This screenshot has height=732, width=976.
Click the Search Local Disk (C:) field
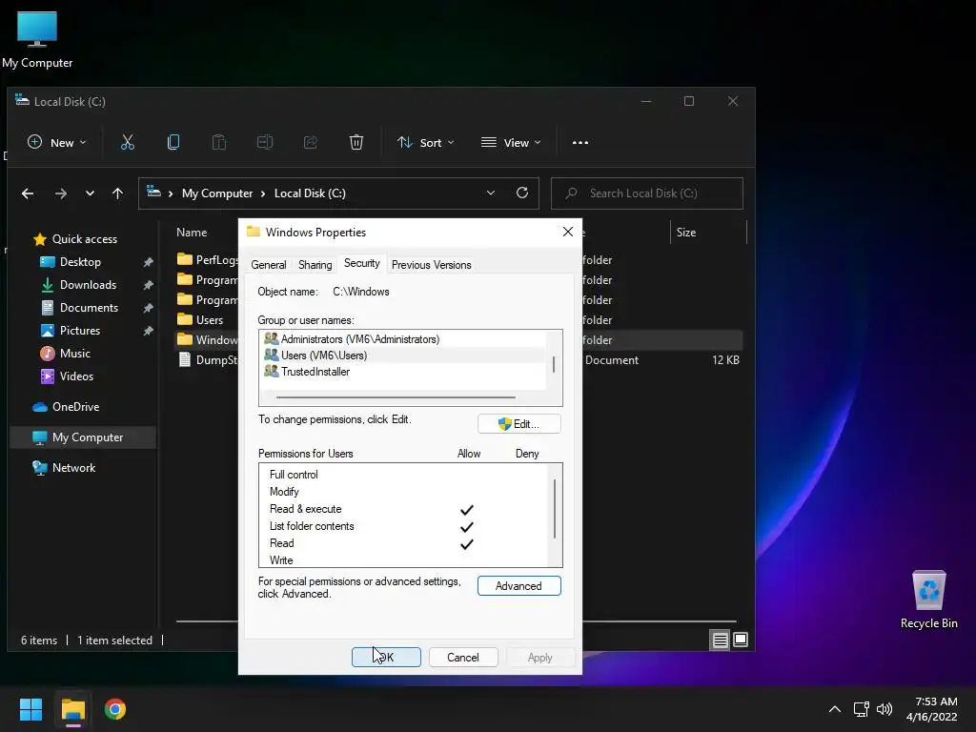click(x=647, y=193)
